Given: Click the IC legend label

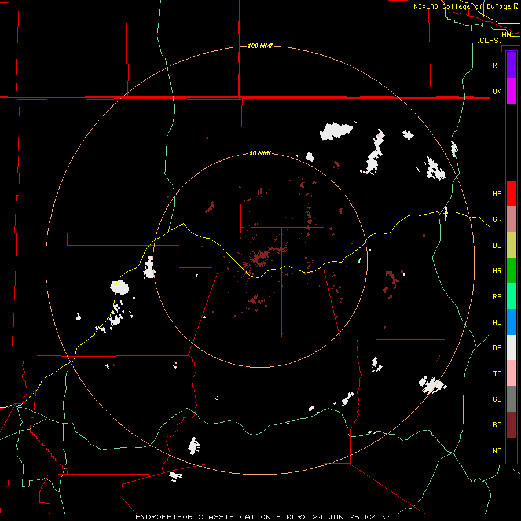Looking at the screenshot, I should tap(497, 374).
